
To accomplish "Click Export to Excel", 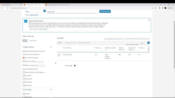I will click(x=71, y=43).
